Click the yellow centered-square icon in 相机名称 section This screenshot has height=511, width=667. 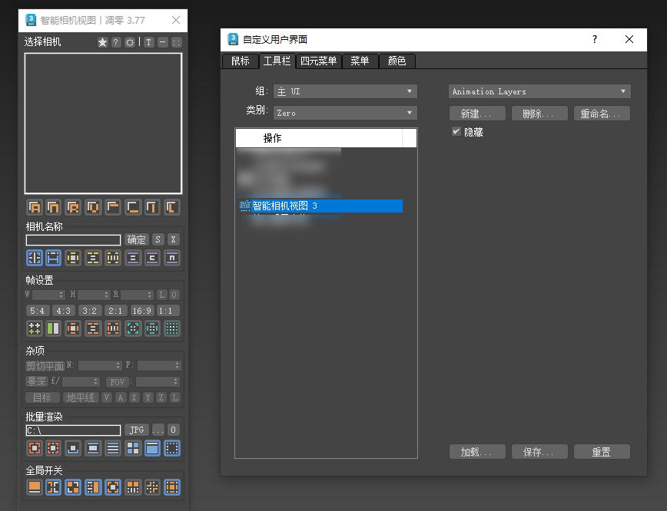point(73,258)
